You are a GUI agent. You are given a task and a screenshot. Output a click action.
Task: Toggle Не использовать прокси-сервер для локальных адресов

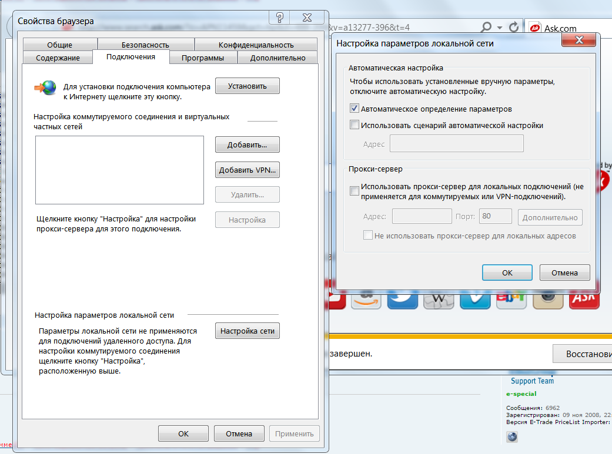click(367, 235)
